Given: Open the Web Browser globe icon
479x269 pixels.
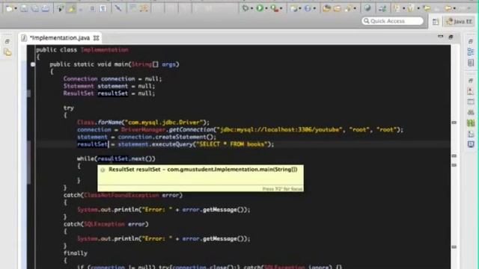Looking at the screenshot, I should 367,8.
